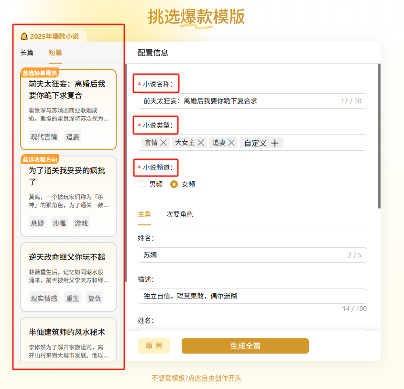Click the 复仇 tag
The width and height of the screenshot is (404, 389).
[x=95, y=298]
